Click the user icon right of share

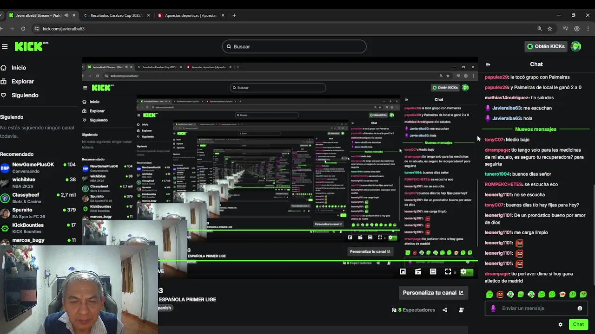[461, 310]
